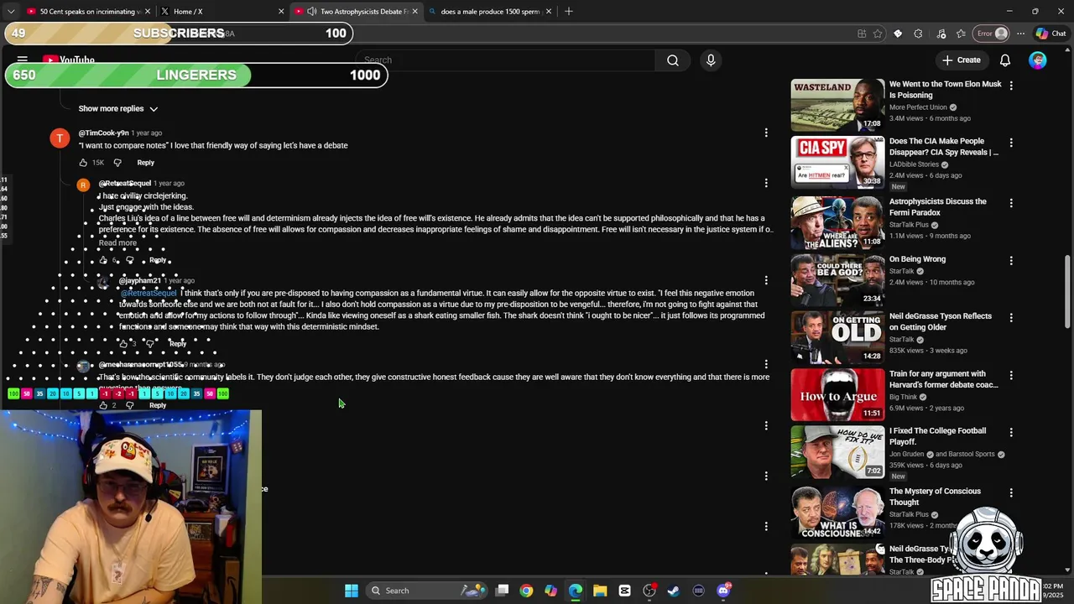The height and width of the screenshot is (604, 1074).
Task: Open options for College Football Playoff video
Action: (x=1011, y=432)
